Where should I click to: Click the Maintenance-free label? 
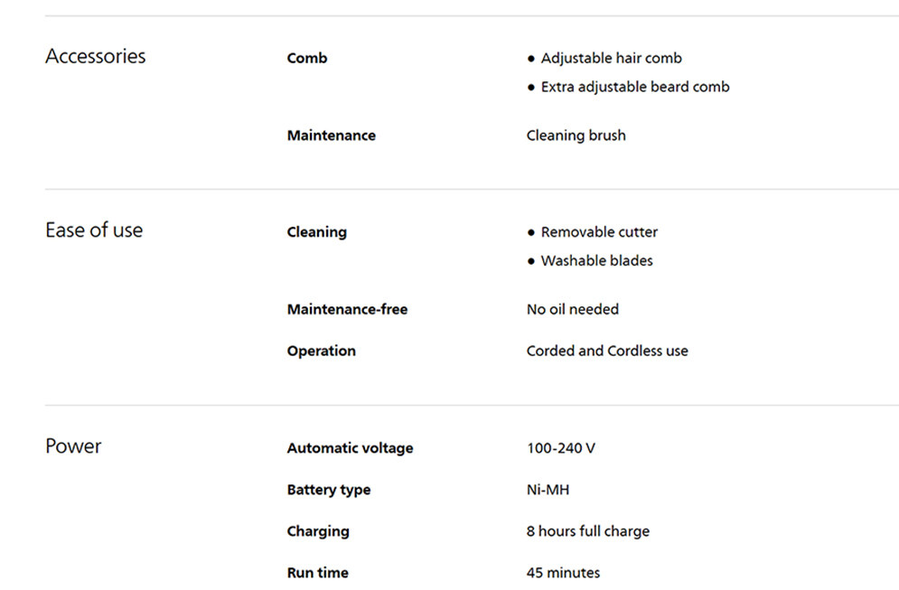click(347, 309)
